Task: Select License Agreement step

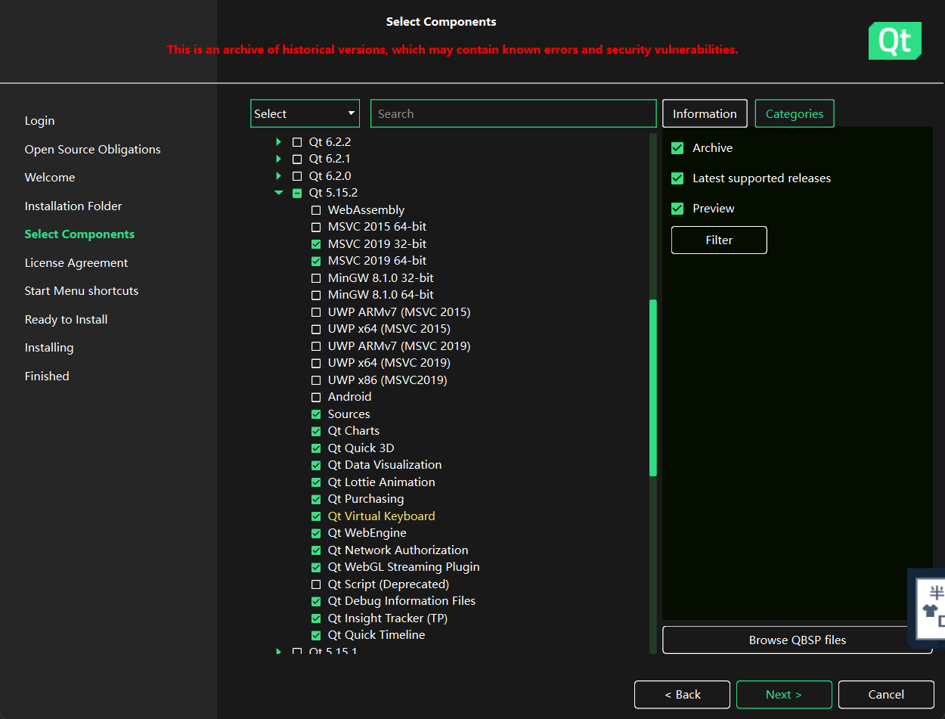Action: 76,263
